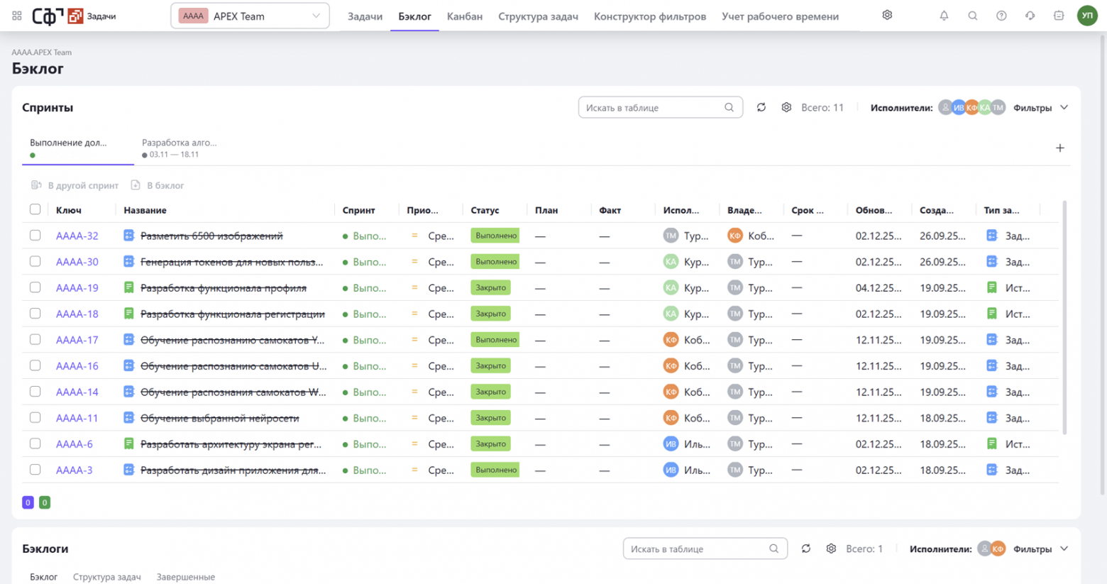This screenshot has width=1107, height=584.
Task: Switch to the Kanban tab
Action: (464, 16)
